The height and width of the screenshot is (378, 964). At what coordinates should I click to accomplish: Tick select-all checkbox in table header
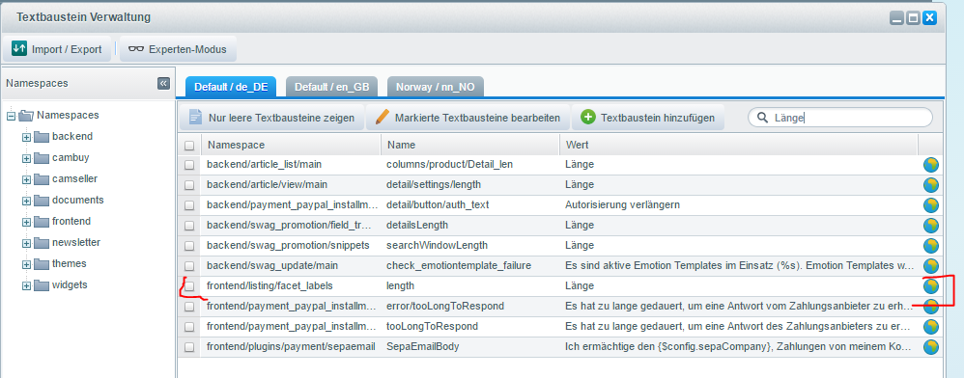[x=189, y=146]
